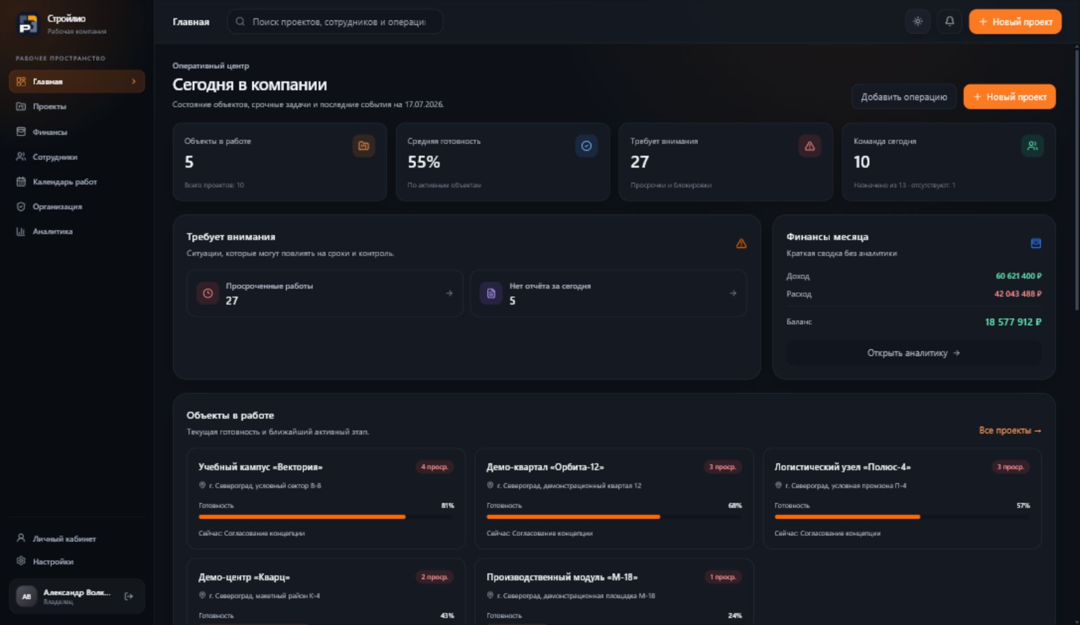The height and width of the screenshot is (625, 1080).
Task: Click the logout icon next to Александр
Action: point(128,596)
